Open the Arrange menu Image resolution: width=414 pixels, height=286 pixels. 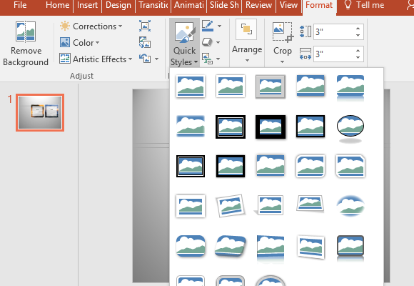click(247, 41)
